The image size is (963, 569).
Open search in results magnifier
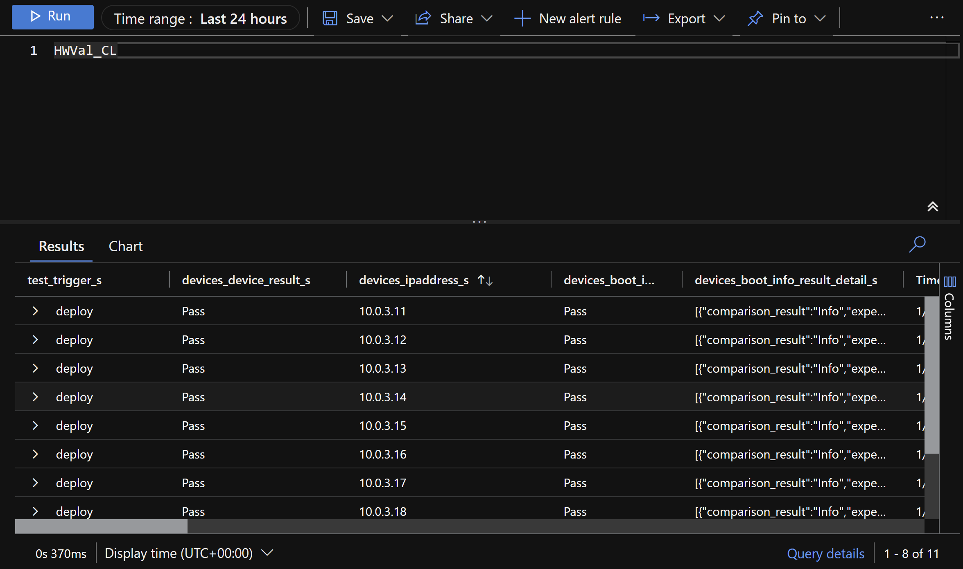pyautogui.click(x=917, y=245)
